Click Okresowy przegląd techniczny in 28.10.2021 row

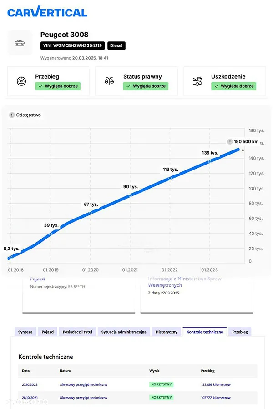click(83, 398)
